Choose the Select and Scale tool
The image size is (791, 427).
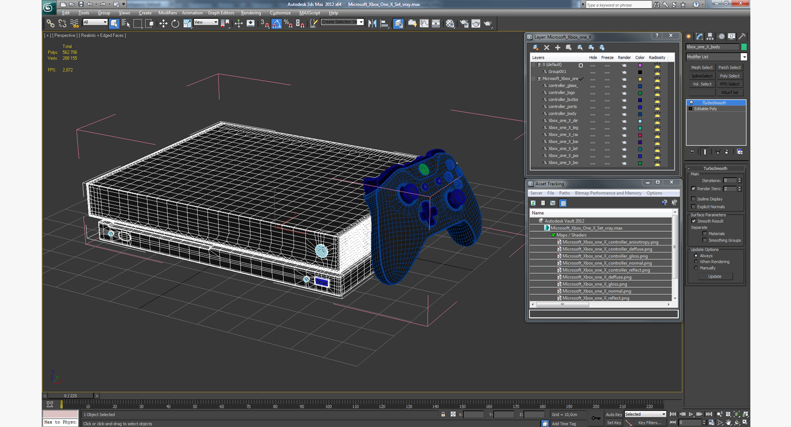tap(187, 23)
